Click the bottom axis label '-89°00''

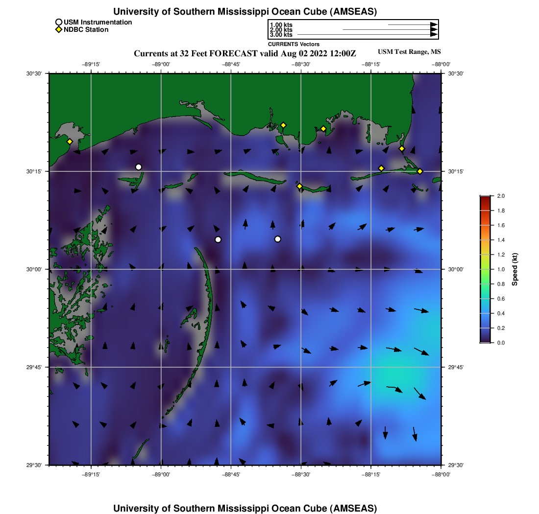[161, 475]
